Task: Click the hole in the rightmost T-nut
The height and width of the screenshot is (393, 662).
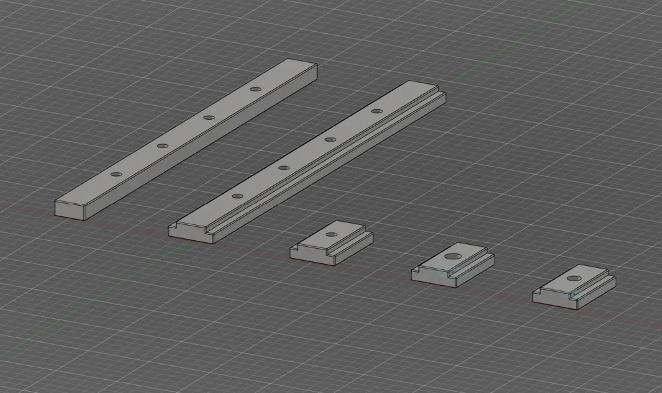Action: click(574, 279)
